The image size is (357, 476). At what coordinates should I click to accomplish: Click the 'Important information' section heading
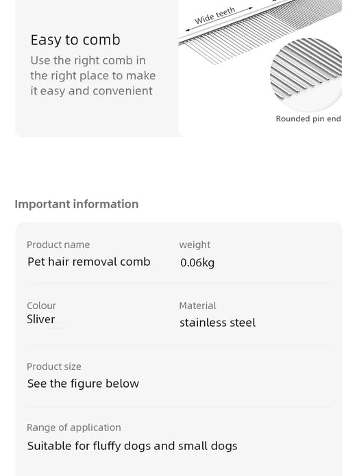tap(77, 204)
